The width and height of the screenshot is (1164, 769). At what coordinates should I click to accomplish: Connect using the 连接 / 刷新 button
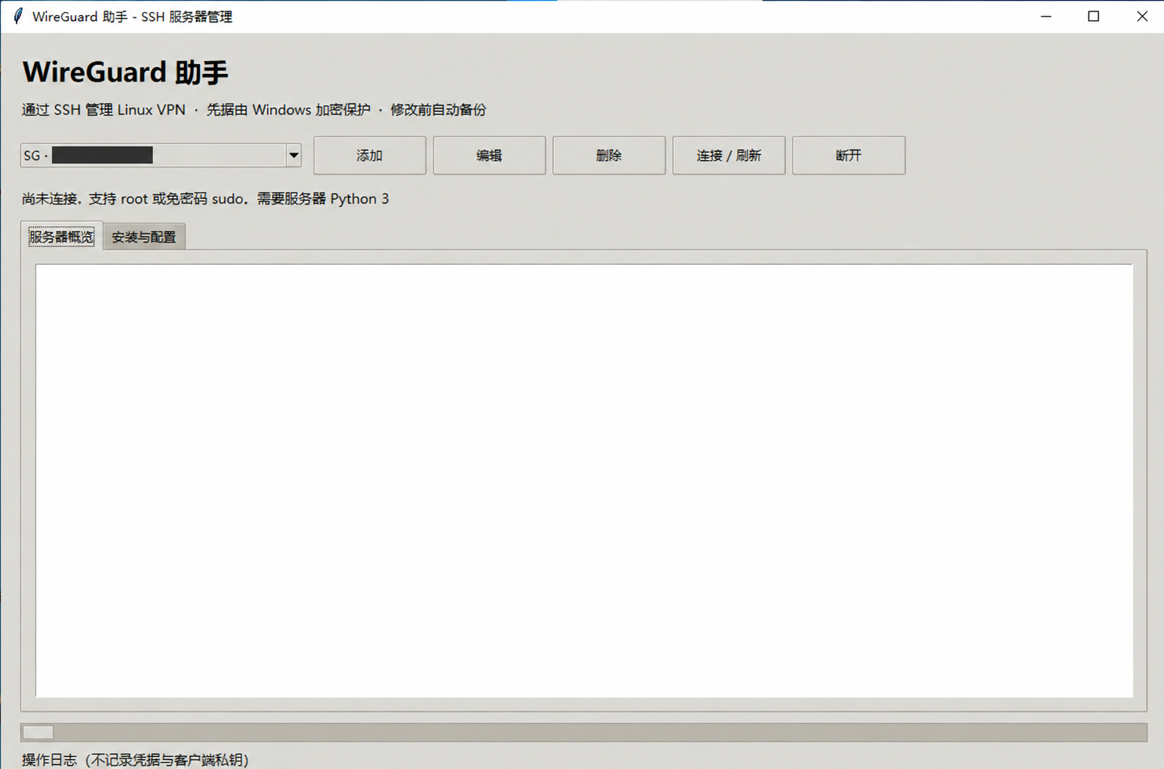[729, 155]
